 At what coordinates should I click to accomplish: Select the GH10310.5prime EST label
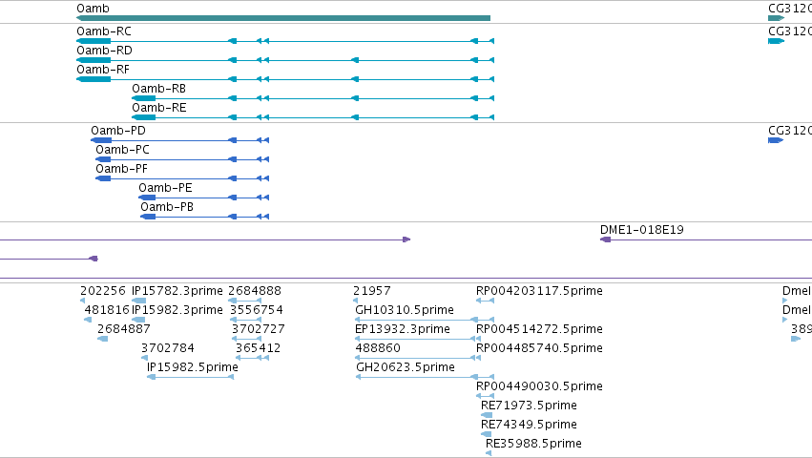click(x=405, y=310)
